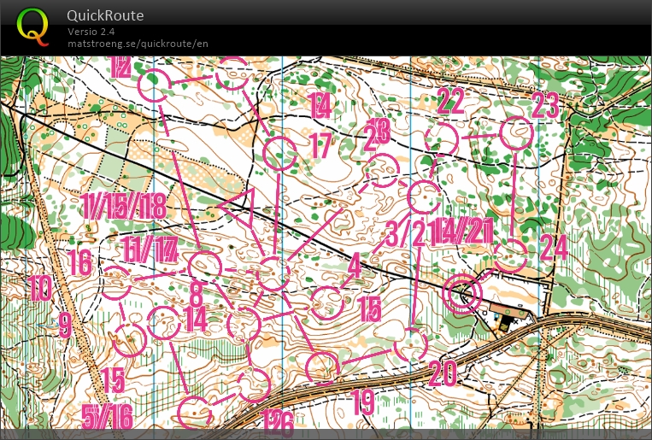Click the Versio 2.4 version text

pyautogui.click(x=91, y=32)
